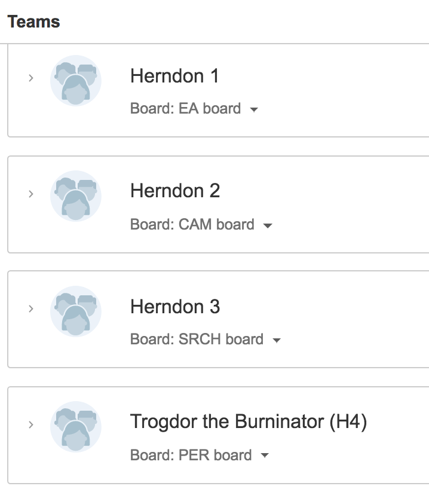This screenshot has height=489, width=429.
Task: Click the caret arrow beside SRCH board
Action: pos(277,340)
